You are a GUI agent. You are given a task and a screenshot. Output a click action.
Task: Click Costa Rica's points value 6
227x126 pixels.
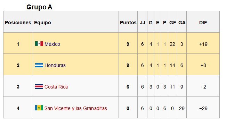(x=128, y=87)
